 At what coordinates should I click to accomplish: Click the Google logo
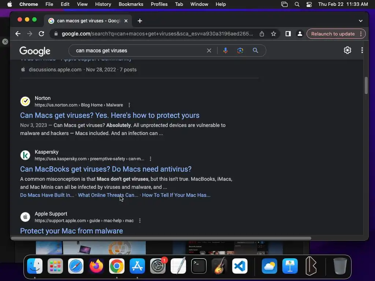35,51
